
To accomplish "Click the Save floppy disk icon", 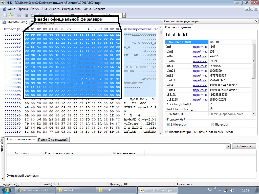I will [x=19, y=15].
